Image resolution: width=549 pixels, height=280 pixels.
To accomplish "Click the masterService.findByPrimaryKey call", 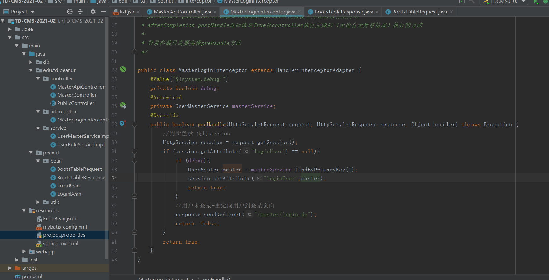I will (302, 170).
